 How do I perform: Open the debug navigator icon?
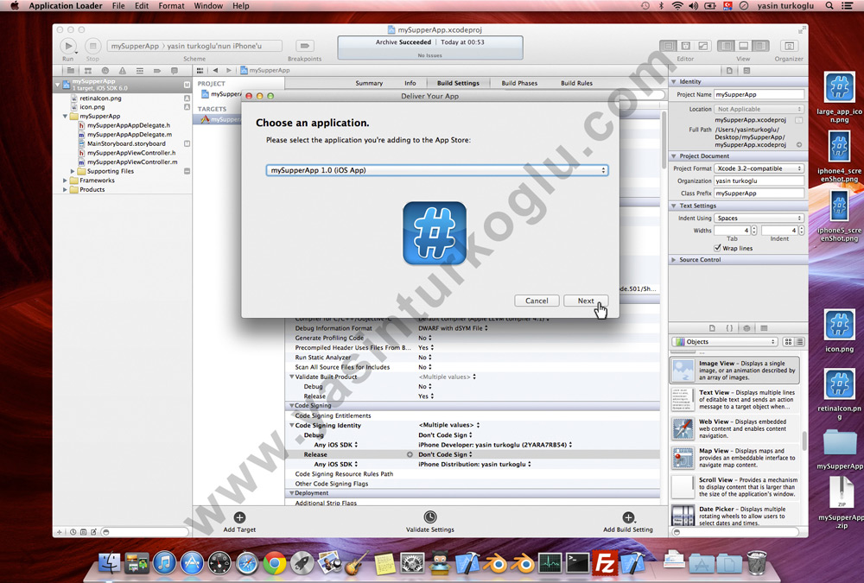pyautogui.click(x=139, y=71)
